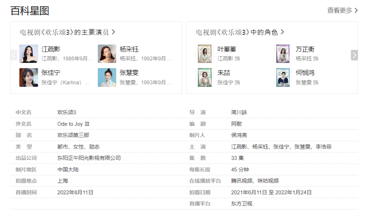
Task: Open 朱喆 character poster thumbnail
Action: point(205,77)
